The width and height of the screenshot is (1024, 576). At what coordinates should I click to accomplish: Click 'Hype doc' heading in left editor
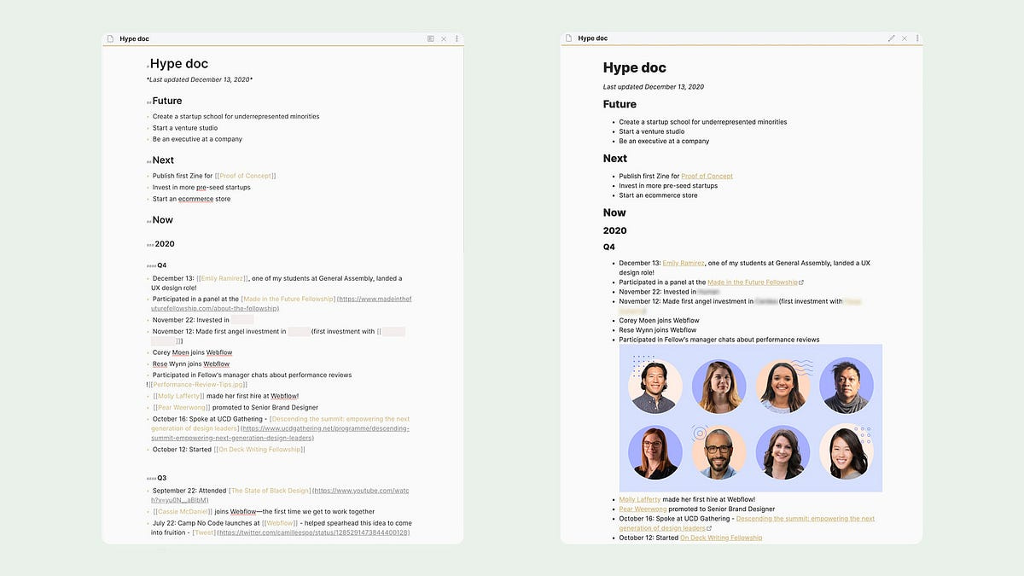coord(179,64)
